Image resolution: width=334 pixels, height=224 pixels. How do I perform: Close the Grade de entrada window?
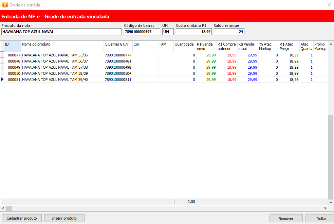329,5
